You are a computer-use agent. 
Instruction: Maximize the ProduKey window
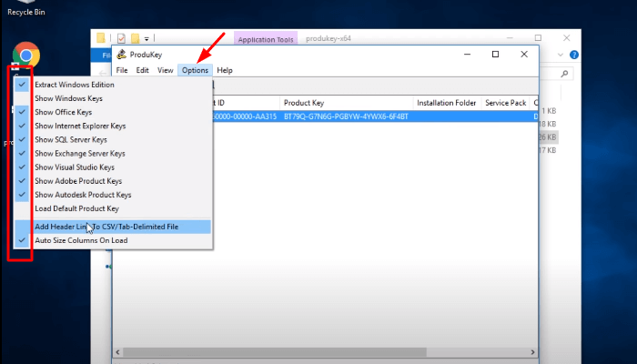point(495,55)
